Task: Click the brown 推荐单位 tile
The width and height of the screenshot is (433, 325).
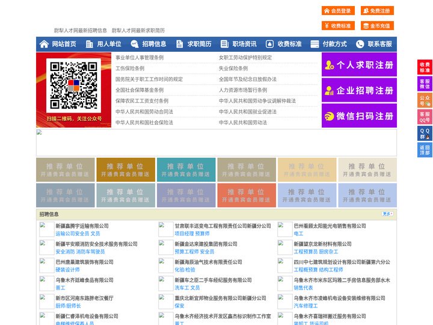Action: (126, 170)
